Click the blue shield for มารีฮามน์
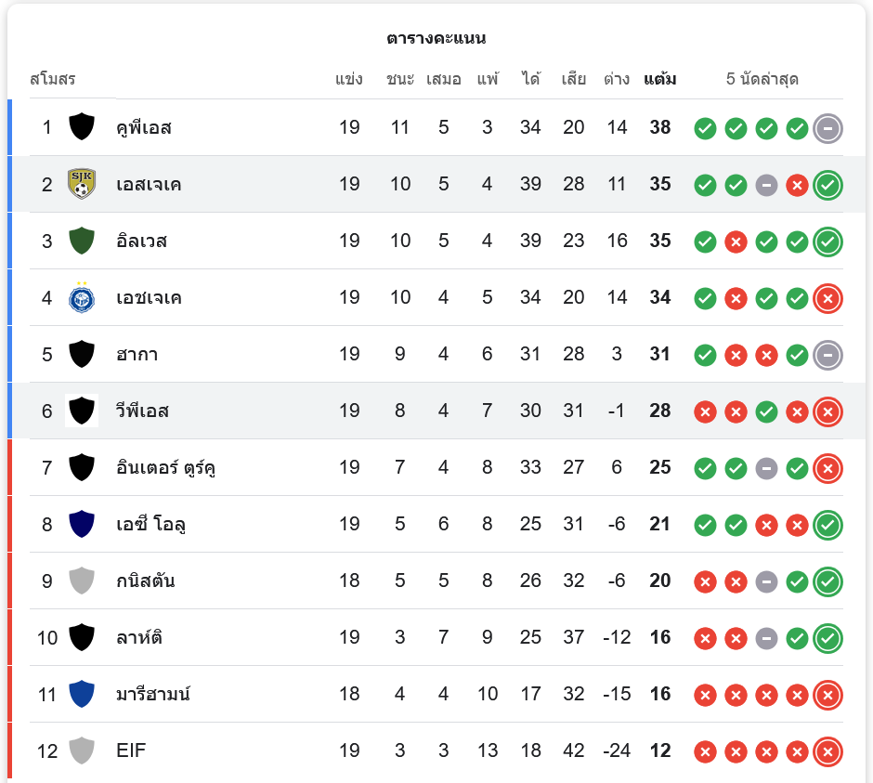This screenshot has width=873, height=783. [x=82, y=693]
